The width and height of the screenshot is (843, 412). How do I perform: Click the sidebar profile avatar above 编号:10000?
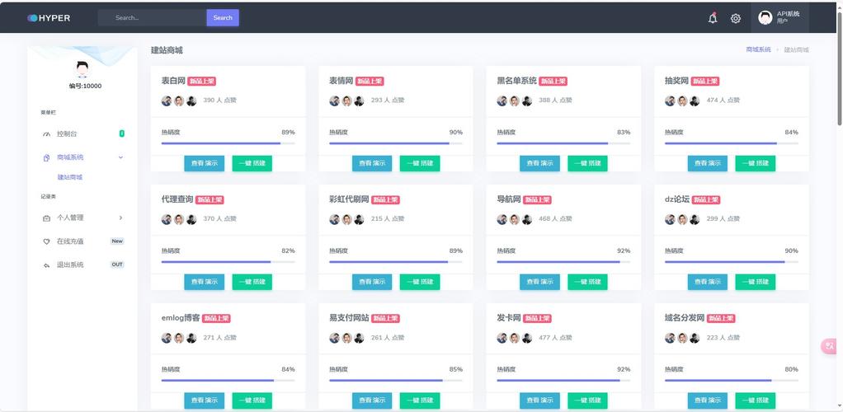tap(82, 69)
